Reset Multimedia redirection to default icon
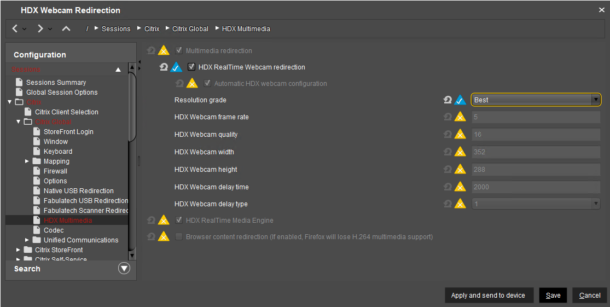 click(x=151, y=50)
